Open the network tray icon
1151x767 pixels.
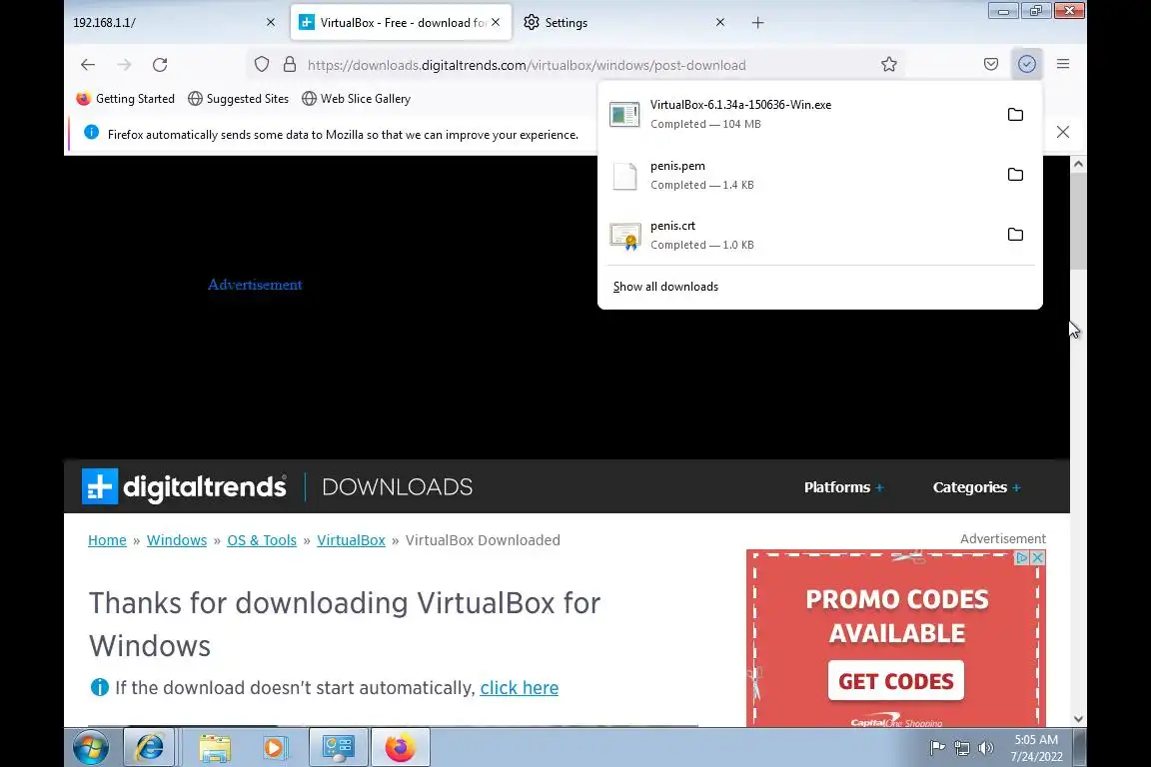click(x=961, y=749)
